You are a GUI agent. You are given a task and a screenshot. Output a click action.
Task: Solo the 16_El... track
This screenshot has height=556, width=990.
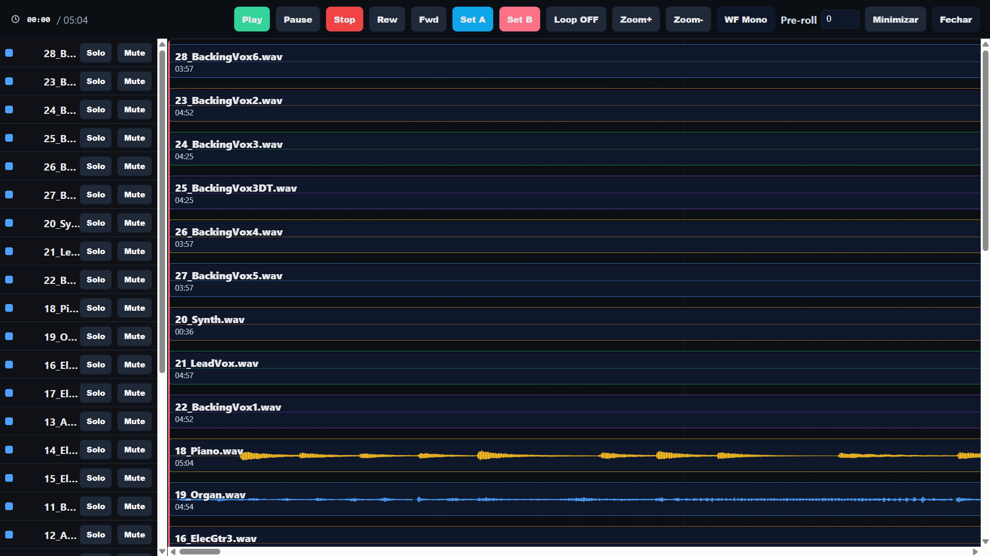[96, 365]
